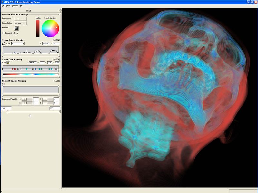The height and width of the screenshot is (193, 258).
Task: Open the Scale dropdown arrow
Action: (24, 43)
